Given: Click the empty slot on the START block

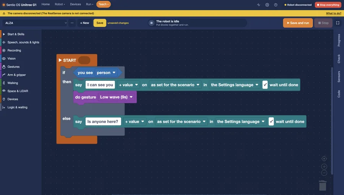Looking at the screenshot, I should pyautogui.click(x=84, y=60).
